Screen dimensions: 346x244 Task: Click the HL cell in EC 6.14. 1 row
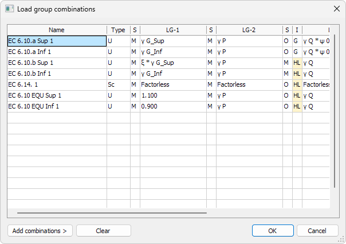pos(297,84)
